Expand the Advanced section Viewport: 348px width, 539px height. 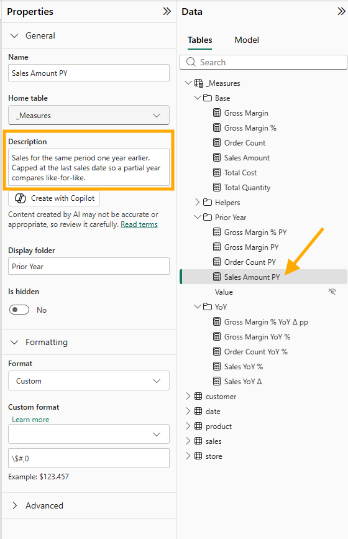tap(15, 505)
